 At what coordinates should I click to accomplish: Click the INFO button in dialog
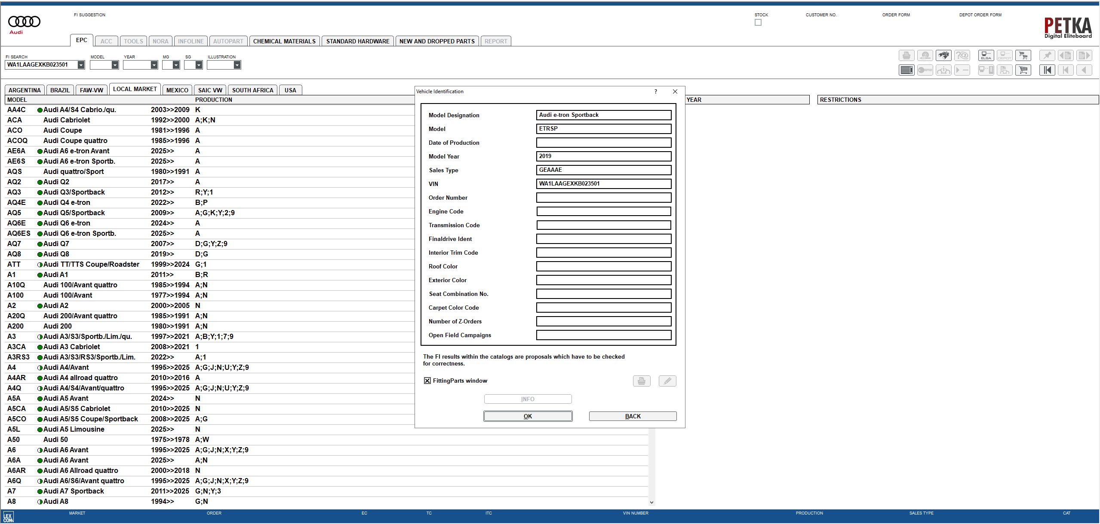pos(528,399)
